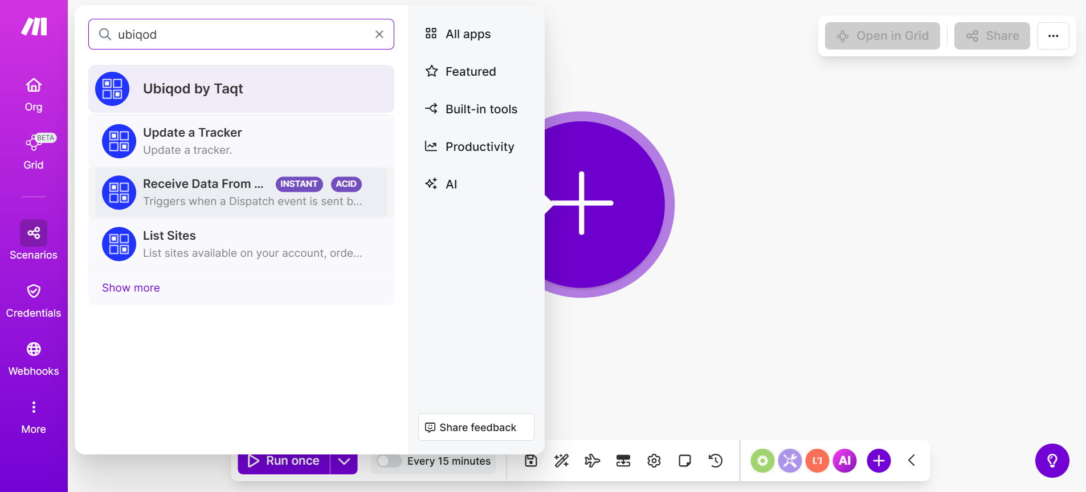Select the Featured apps category
1086x492 pixels.
(470, 72)
